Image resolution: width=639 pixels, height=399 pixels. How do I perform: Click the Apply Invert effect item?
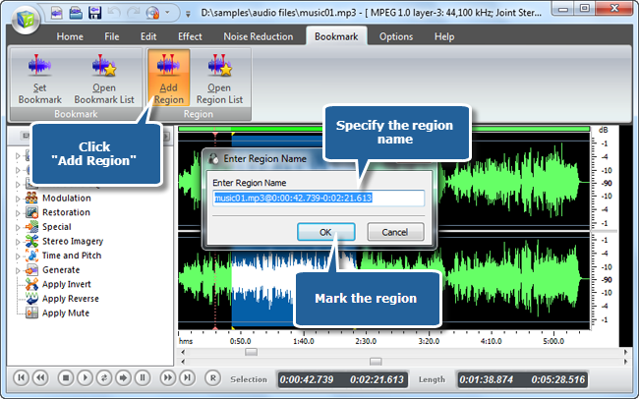(x=67, y=284)
